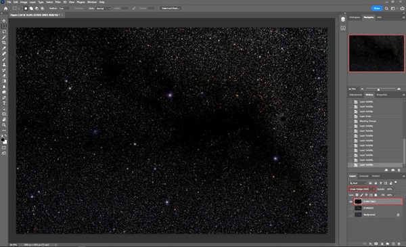Screen dimensions: 406x247
Task: Open the File menu
Action: point(9,2)
